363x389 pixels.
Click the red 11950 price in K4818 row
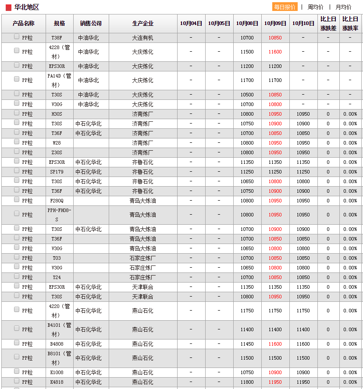click(275, 382)
